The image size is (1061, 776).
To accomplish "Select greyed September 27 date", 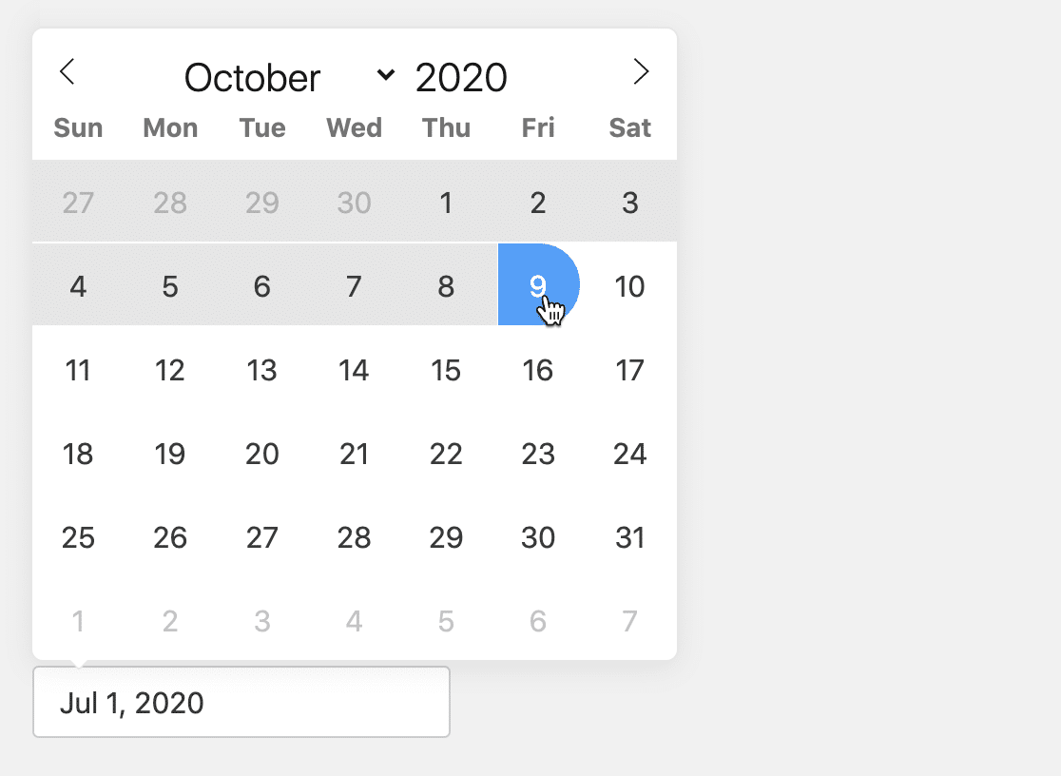I will pyautogui.click(x=78, y=203).
